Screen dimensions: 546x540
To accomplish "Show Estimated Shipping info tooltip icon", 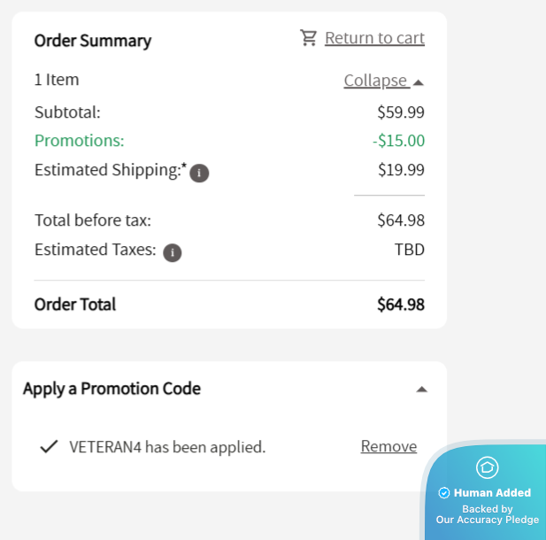I will [199, 173].
